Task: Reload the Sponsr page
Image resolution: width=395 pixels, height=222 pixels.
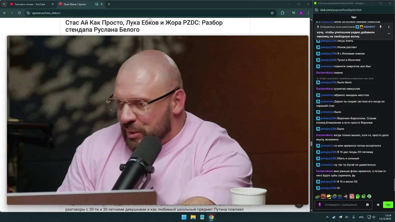Action: (19, 13)
